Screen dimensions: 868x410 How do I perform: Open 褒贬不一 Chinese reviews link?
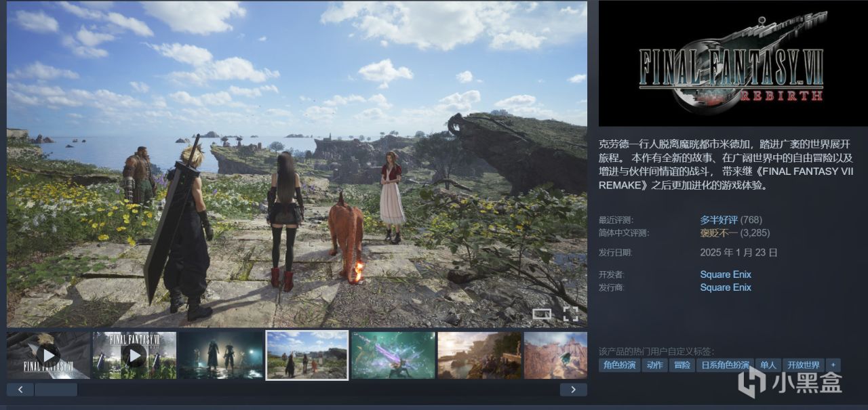[719, 233]
